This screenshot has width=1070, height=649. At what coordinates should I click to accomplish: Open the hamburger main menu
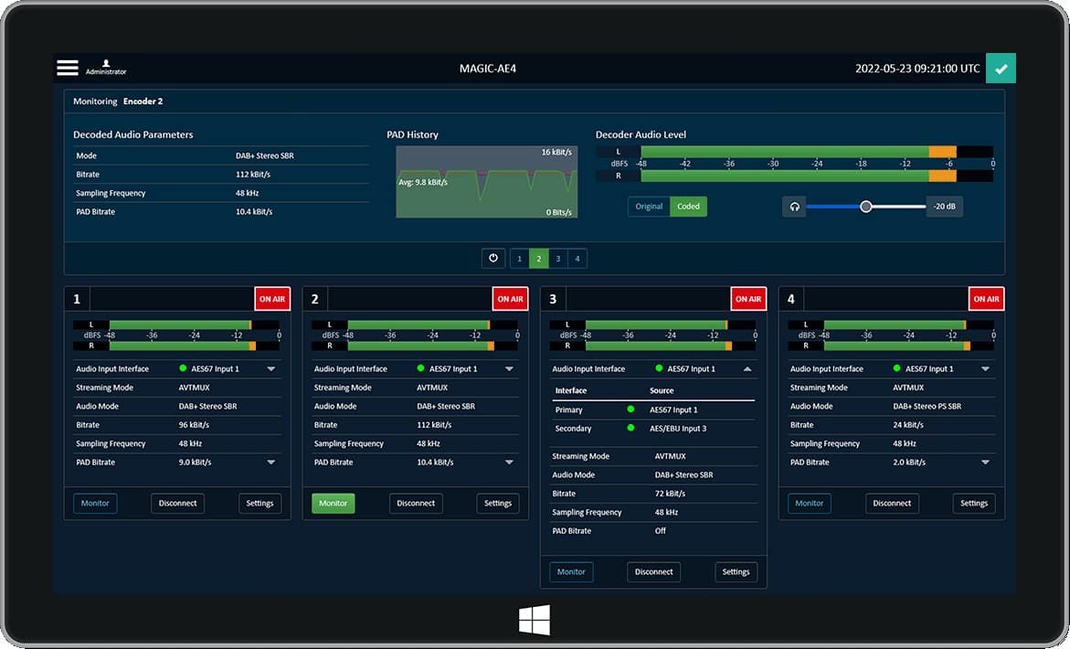tap(68, 68)
